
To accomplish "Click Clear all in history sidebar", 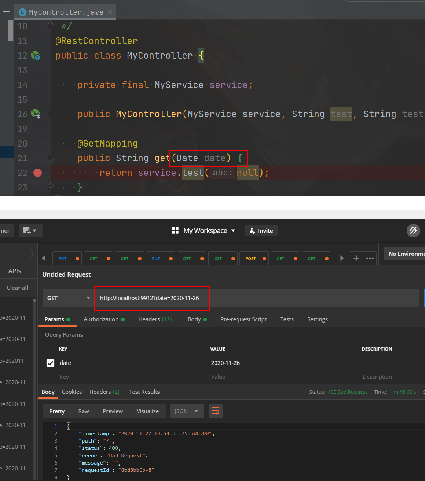I will (17, 288).
